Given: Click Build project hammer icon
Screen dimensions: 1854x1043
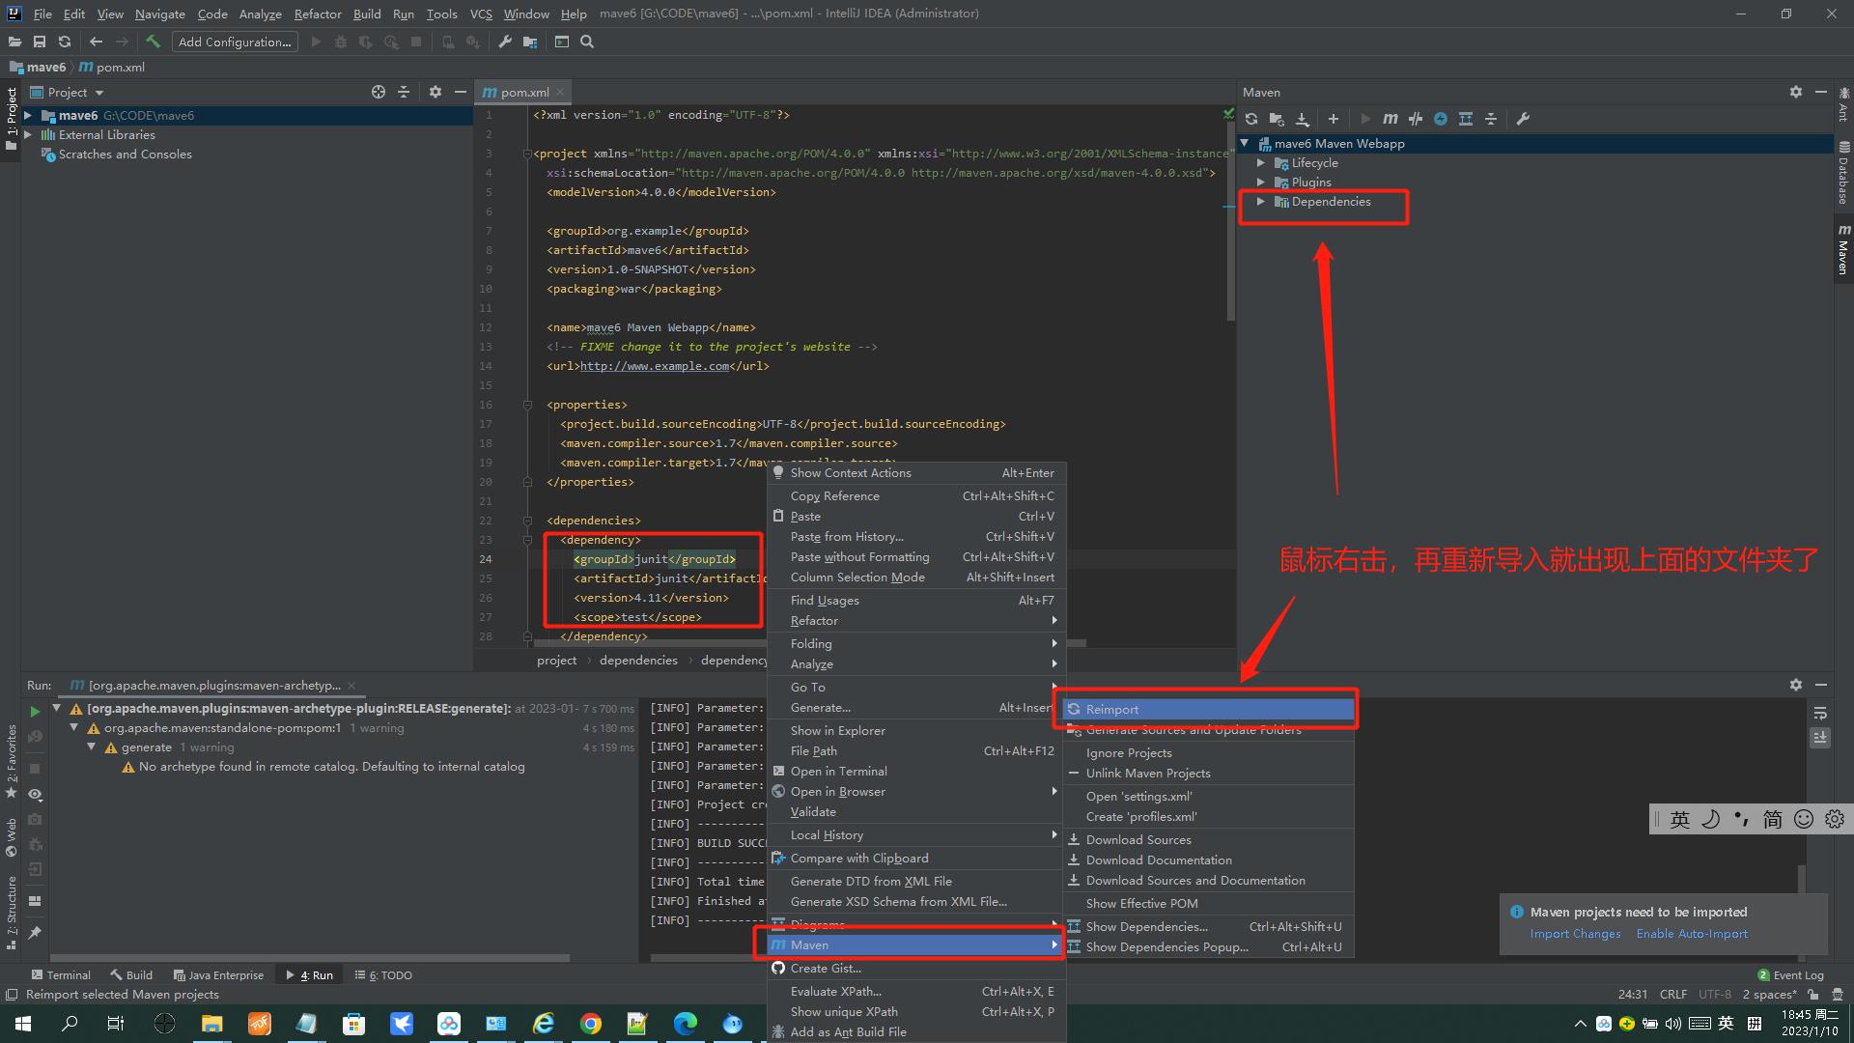Looking at the screenshot, I should [153, 42].
